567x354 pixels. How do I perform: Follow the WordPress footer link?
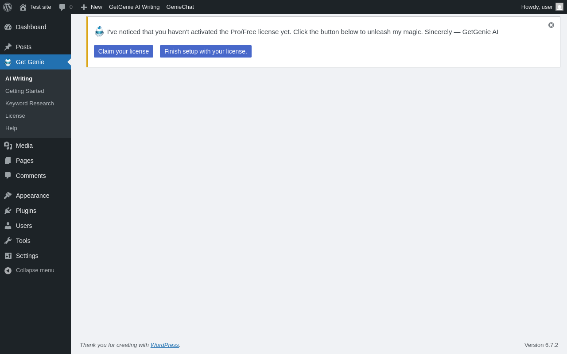[x=165, y=345]
